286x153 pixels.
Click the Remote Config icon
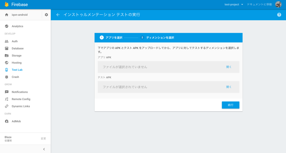tap(7, 99)
